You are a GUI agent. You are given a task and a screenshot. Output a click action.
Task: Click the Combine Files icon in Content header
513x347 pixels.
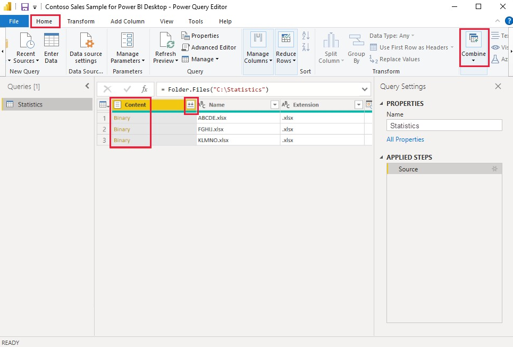point(191,105)
